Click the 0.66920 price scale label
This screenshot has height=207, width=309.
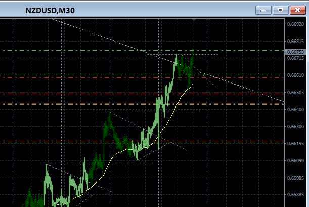(x=296, y=24)
